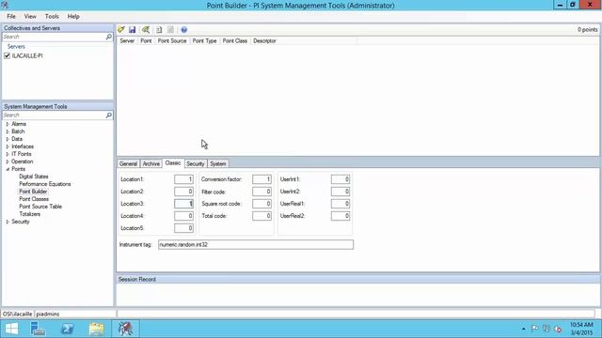Click the Location2 input field
The image size is (602, 338).
(184, 192)
